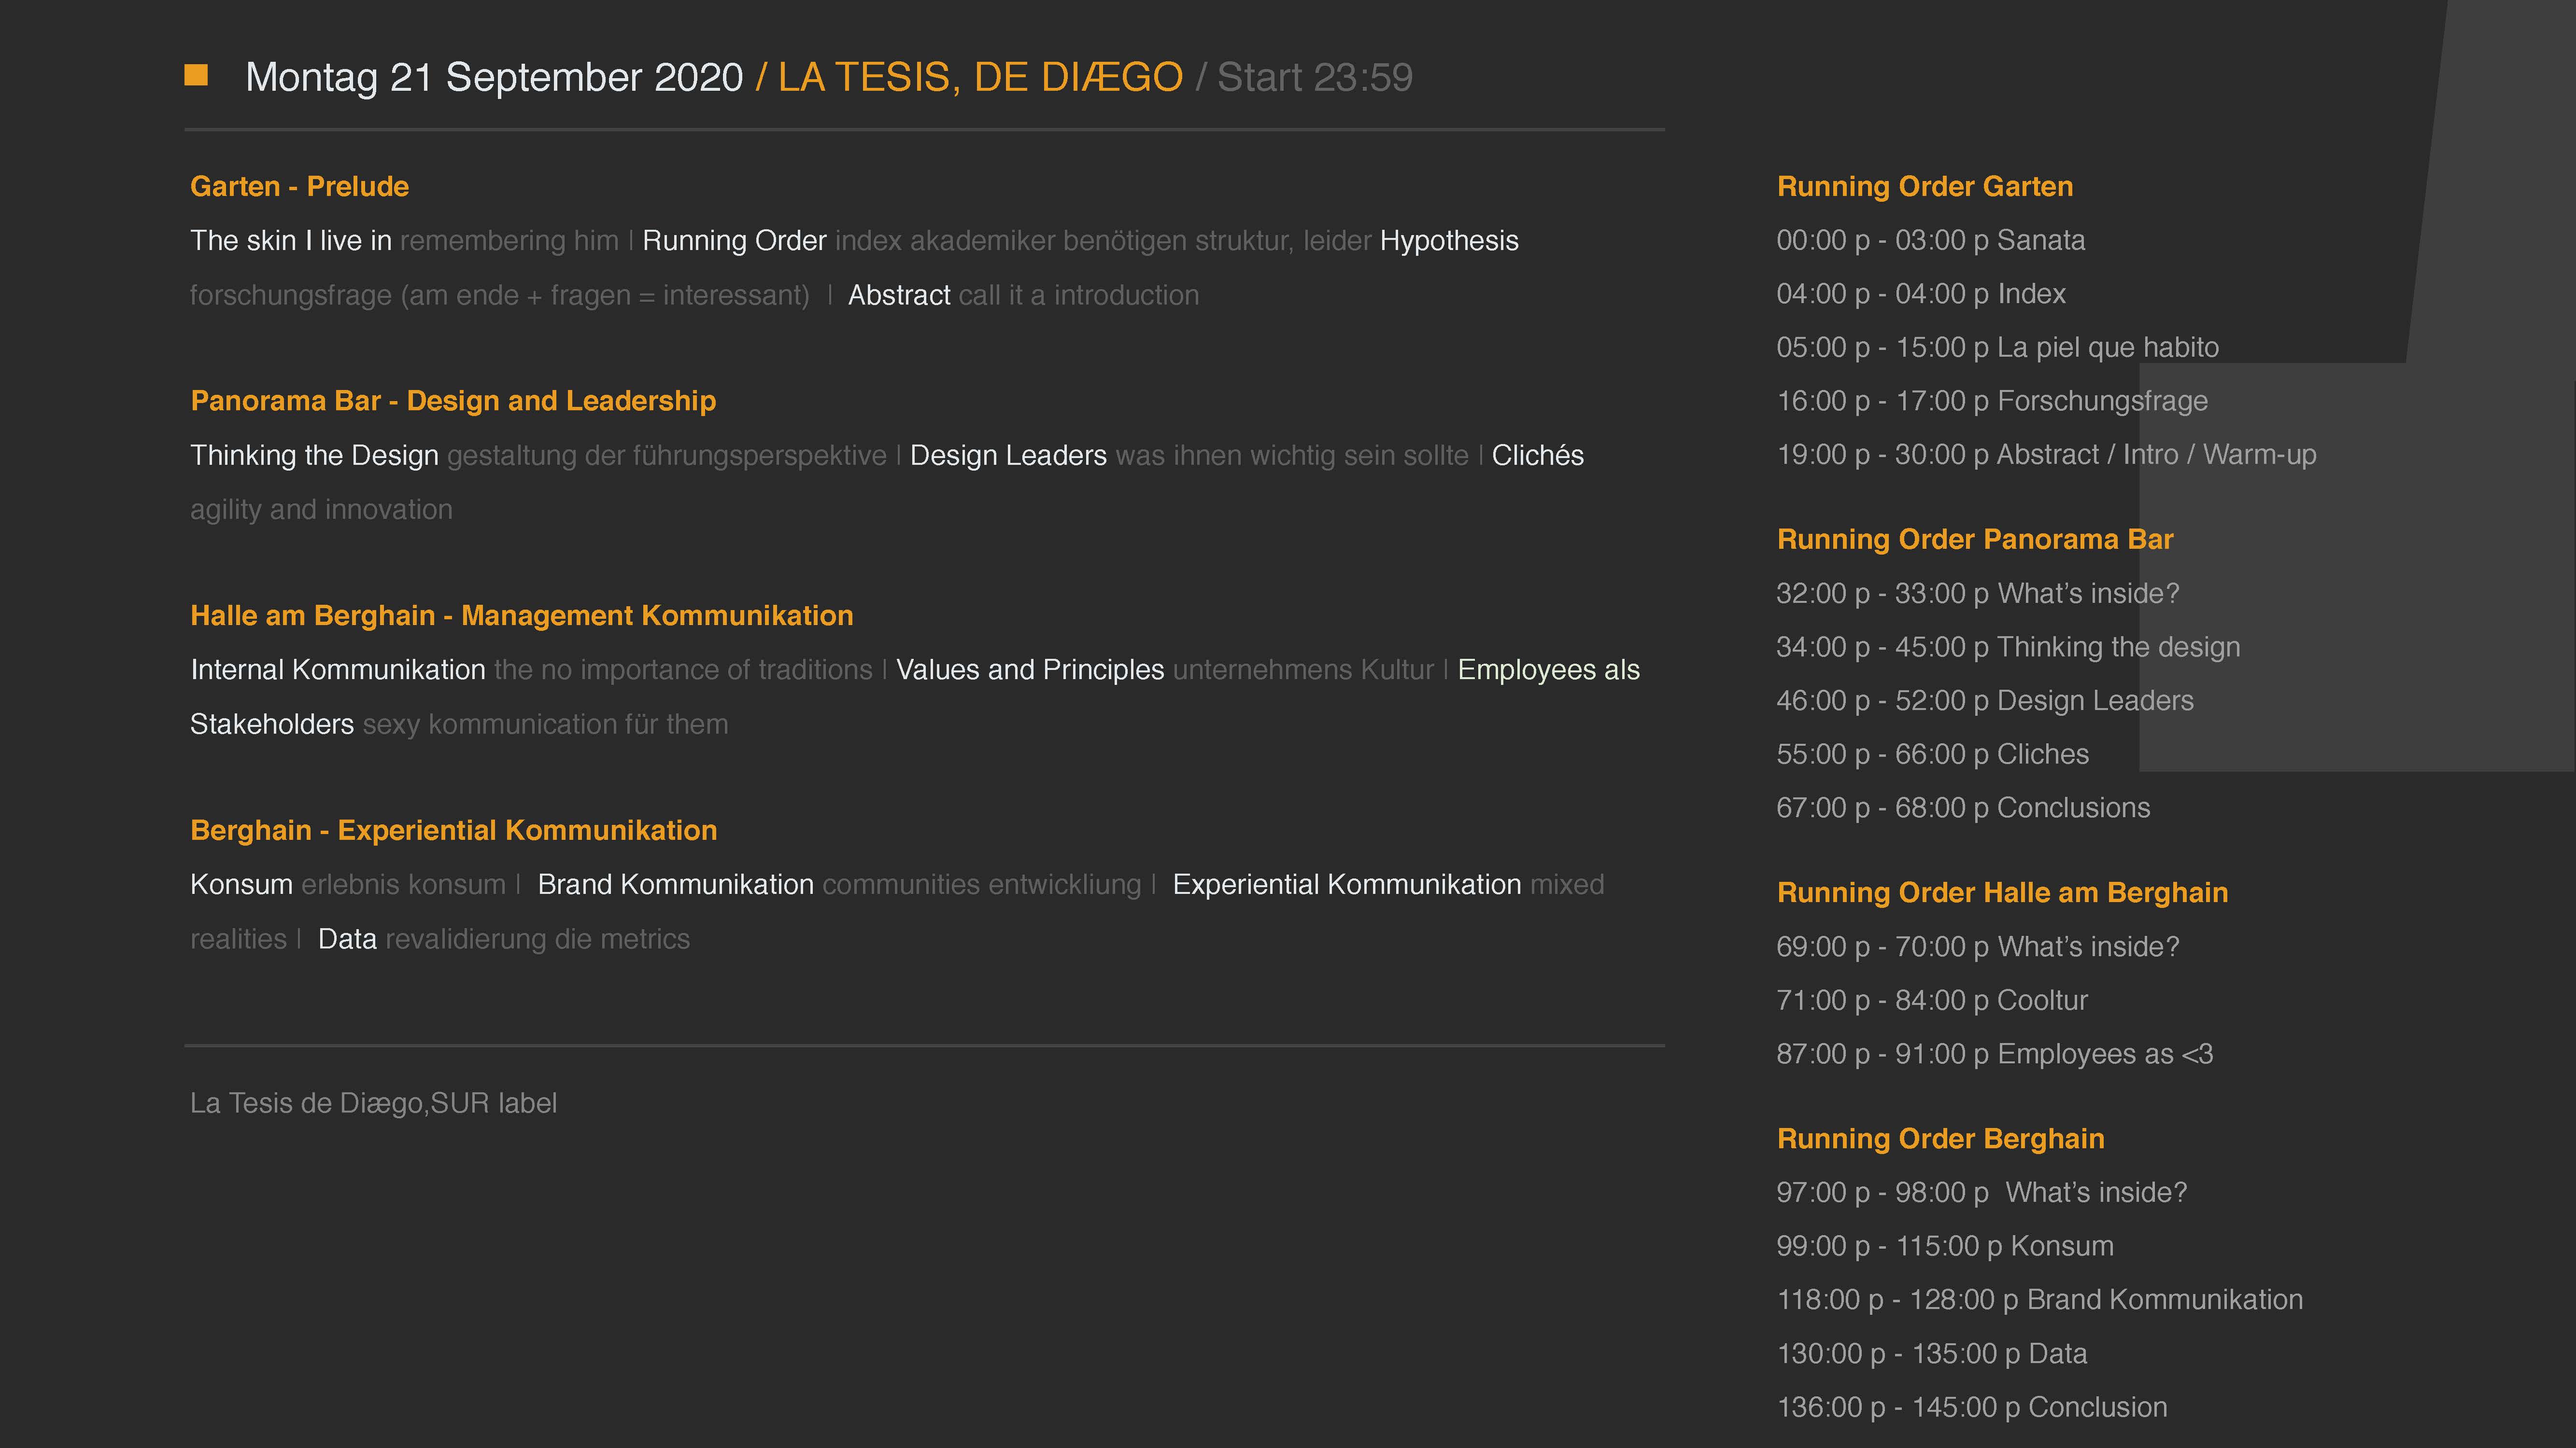Click row '136:00 p - 145:00 p Conclusion'
Viewport: 2576px width, 1448px height.
[1972, 1408]
